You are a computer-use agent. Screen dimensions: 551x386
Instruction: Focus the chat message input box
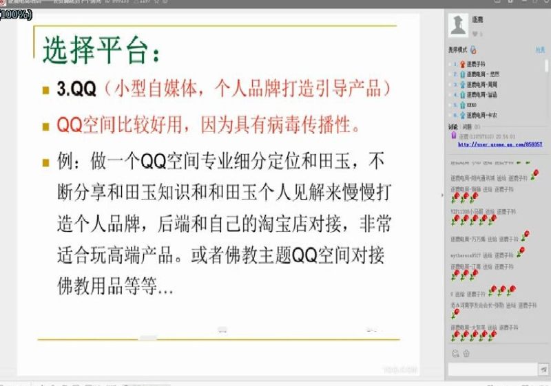pyautogui.click(x=492, y=369)
